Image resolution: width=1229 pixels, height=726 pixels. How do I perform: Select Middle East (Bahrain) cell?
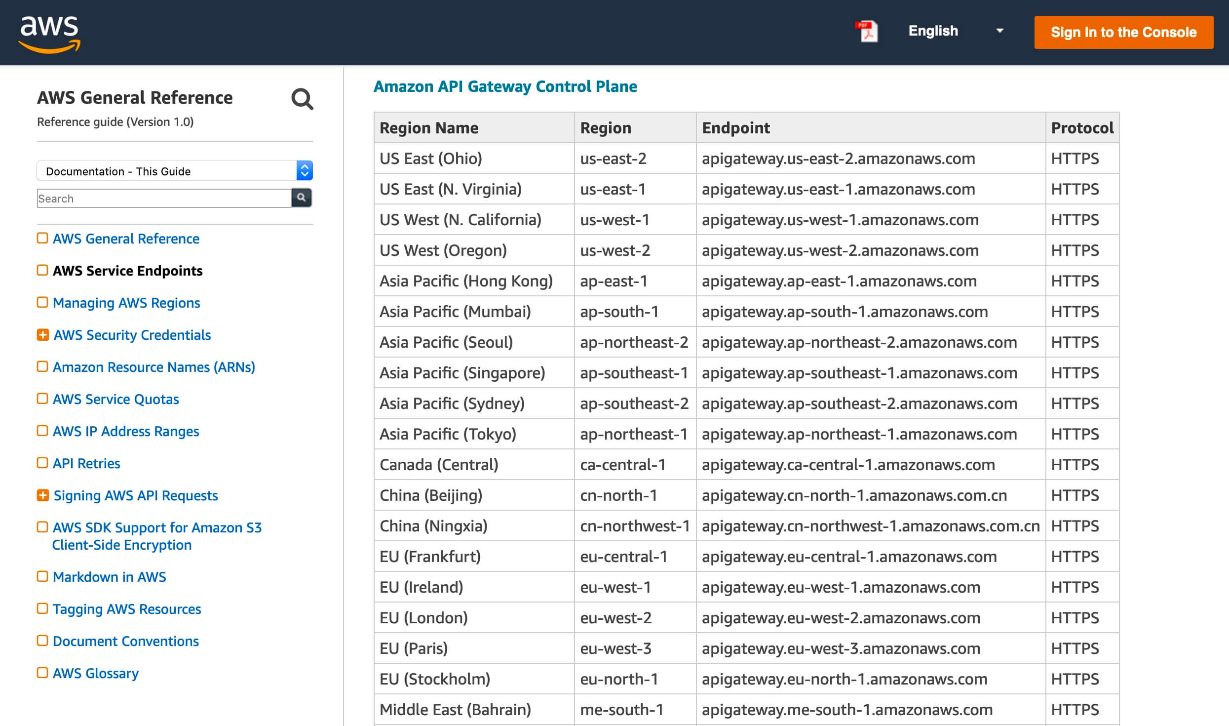(474, 710)
